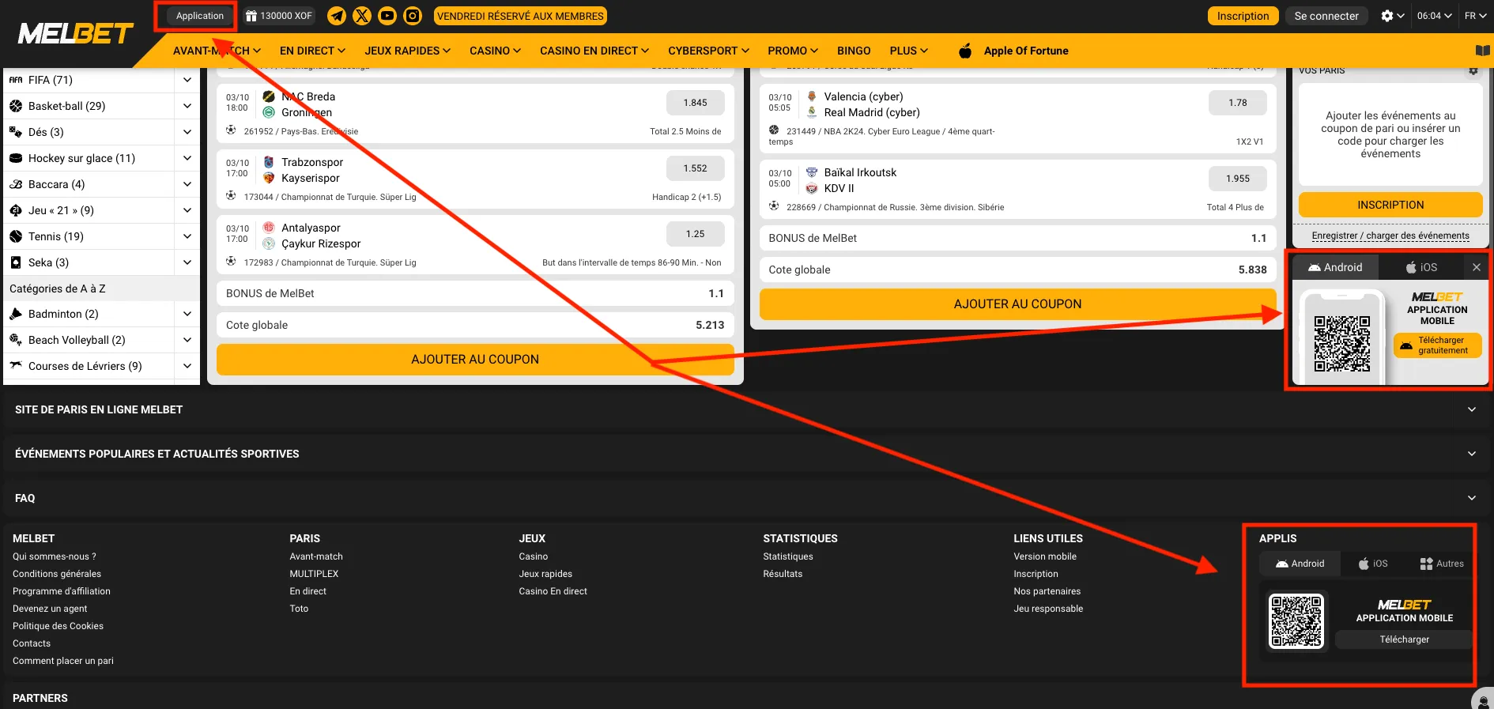Open the FR language dropdown
1494x709 pixels.
coord(1475,16)
